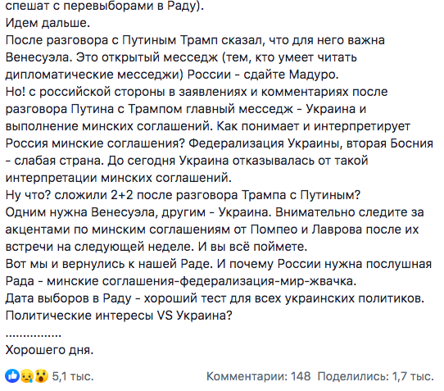Click the line 'Политические интересы VS Украина?'
444x391 pixels.
119,316
